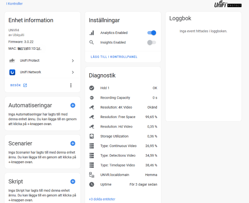Open the Uptime entity row
This screenshot has width=249, height=203.
[x=123, y=184]
